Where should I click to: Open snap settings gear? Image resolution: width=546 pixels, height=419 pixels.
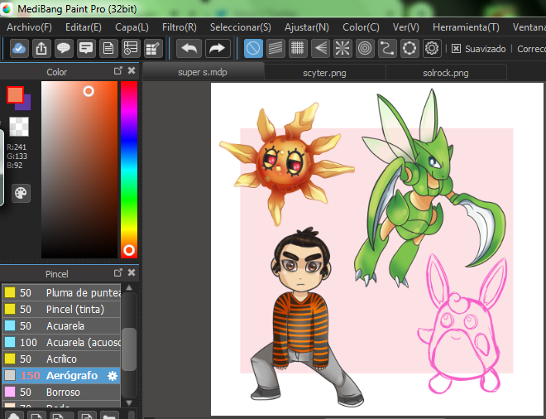432,48
